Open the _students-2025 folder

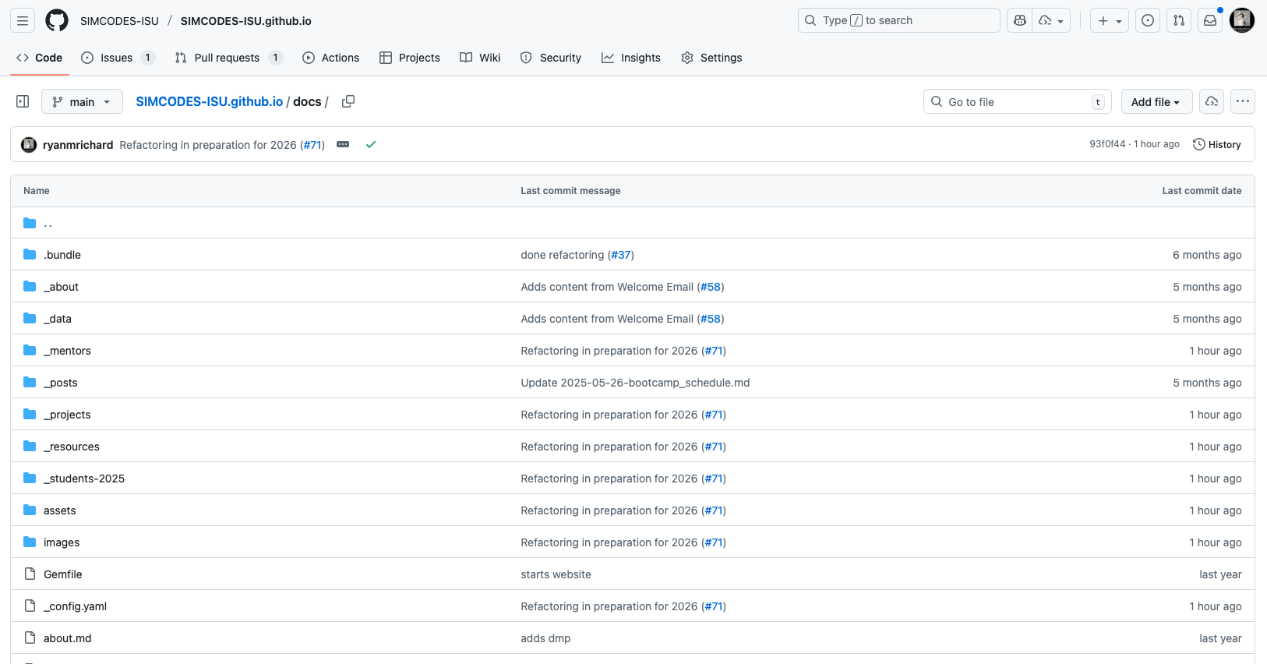(x=84, y=479)
